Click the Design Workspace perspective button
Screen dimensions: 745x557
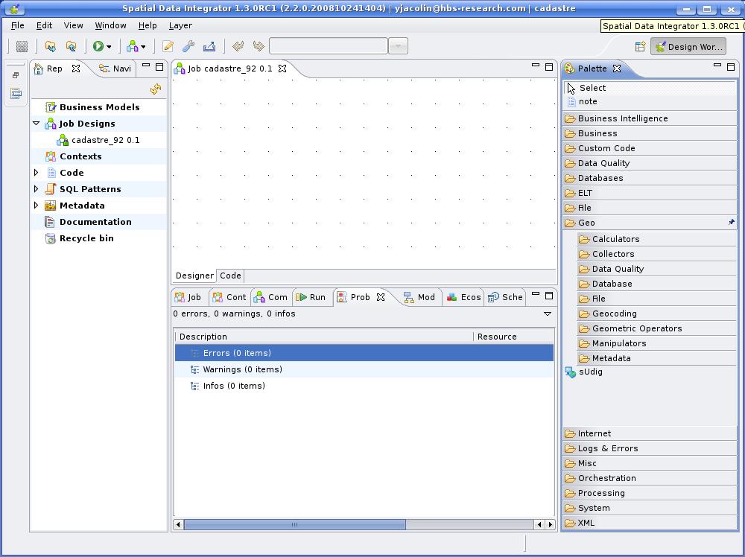(x=688, y=46)
